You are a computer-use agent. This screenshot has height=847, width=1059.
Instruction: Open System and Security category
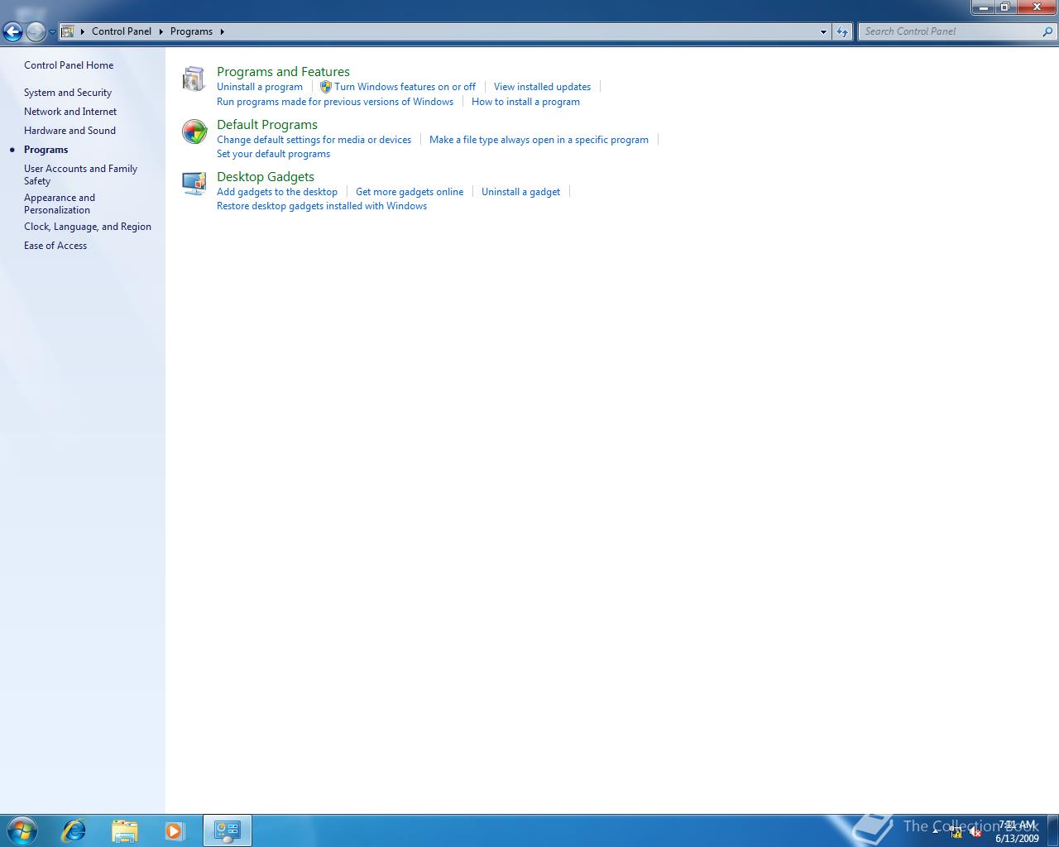pos(68,93)
